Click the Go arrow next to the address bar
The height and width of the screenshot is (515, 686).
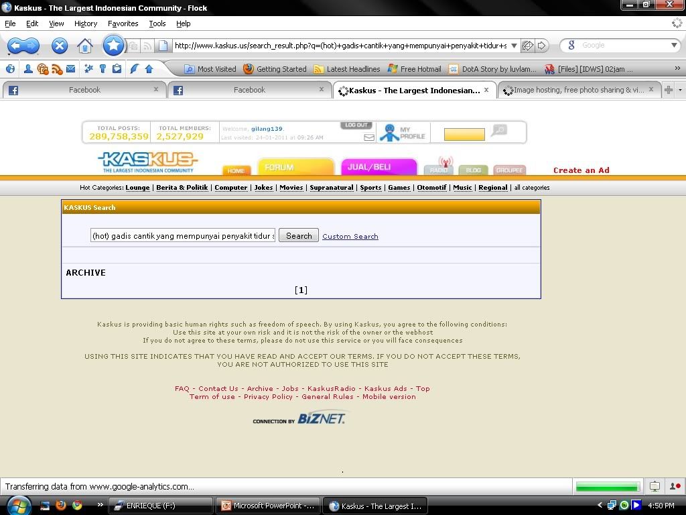coord(541,45)
